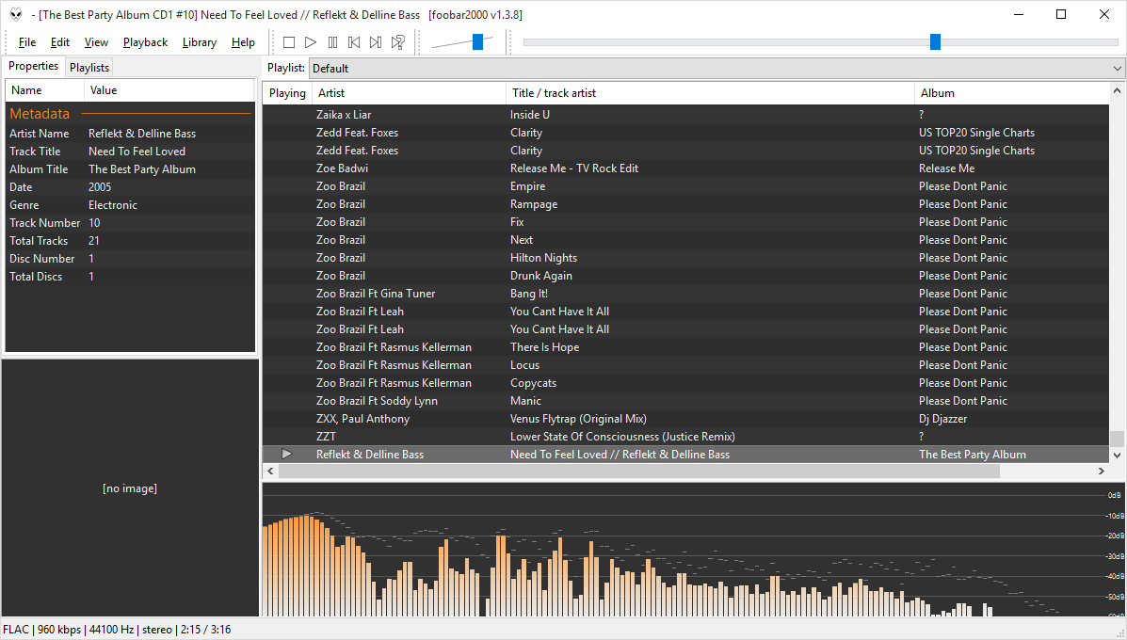The width and height of the screenshot is (1127, 640).
Task: Click the horizontal scrollbar right arrow
Action: tap(1102, 472)
